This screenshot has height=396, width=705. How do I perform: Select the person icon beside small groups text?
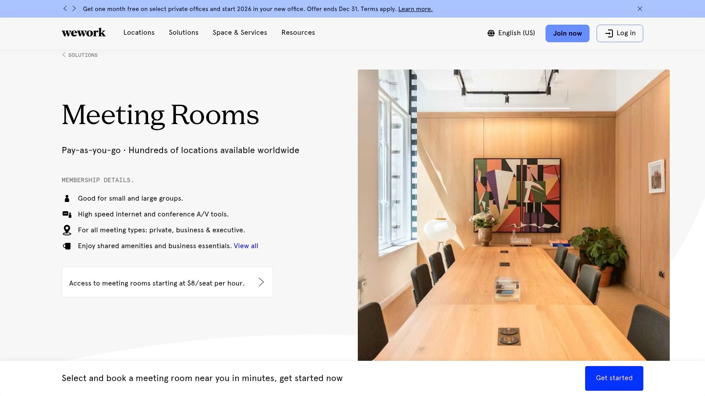pos(67,198)
